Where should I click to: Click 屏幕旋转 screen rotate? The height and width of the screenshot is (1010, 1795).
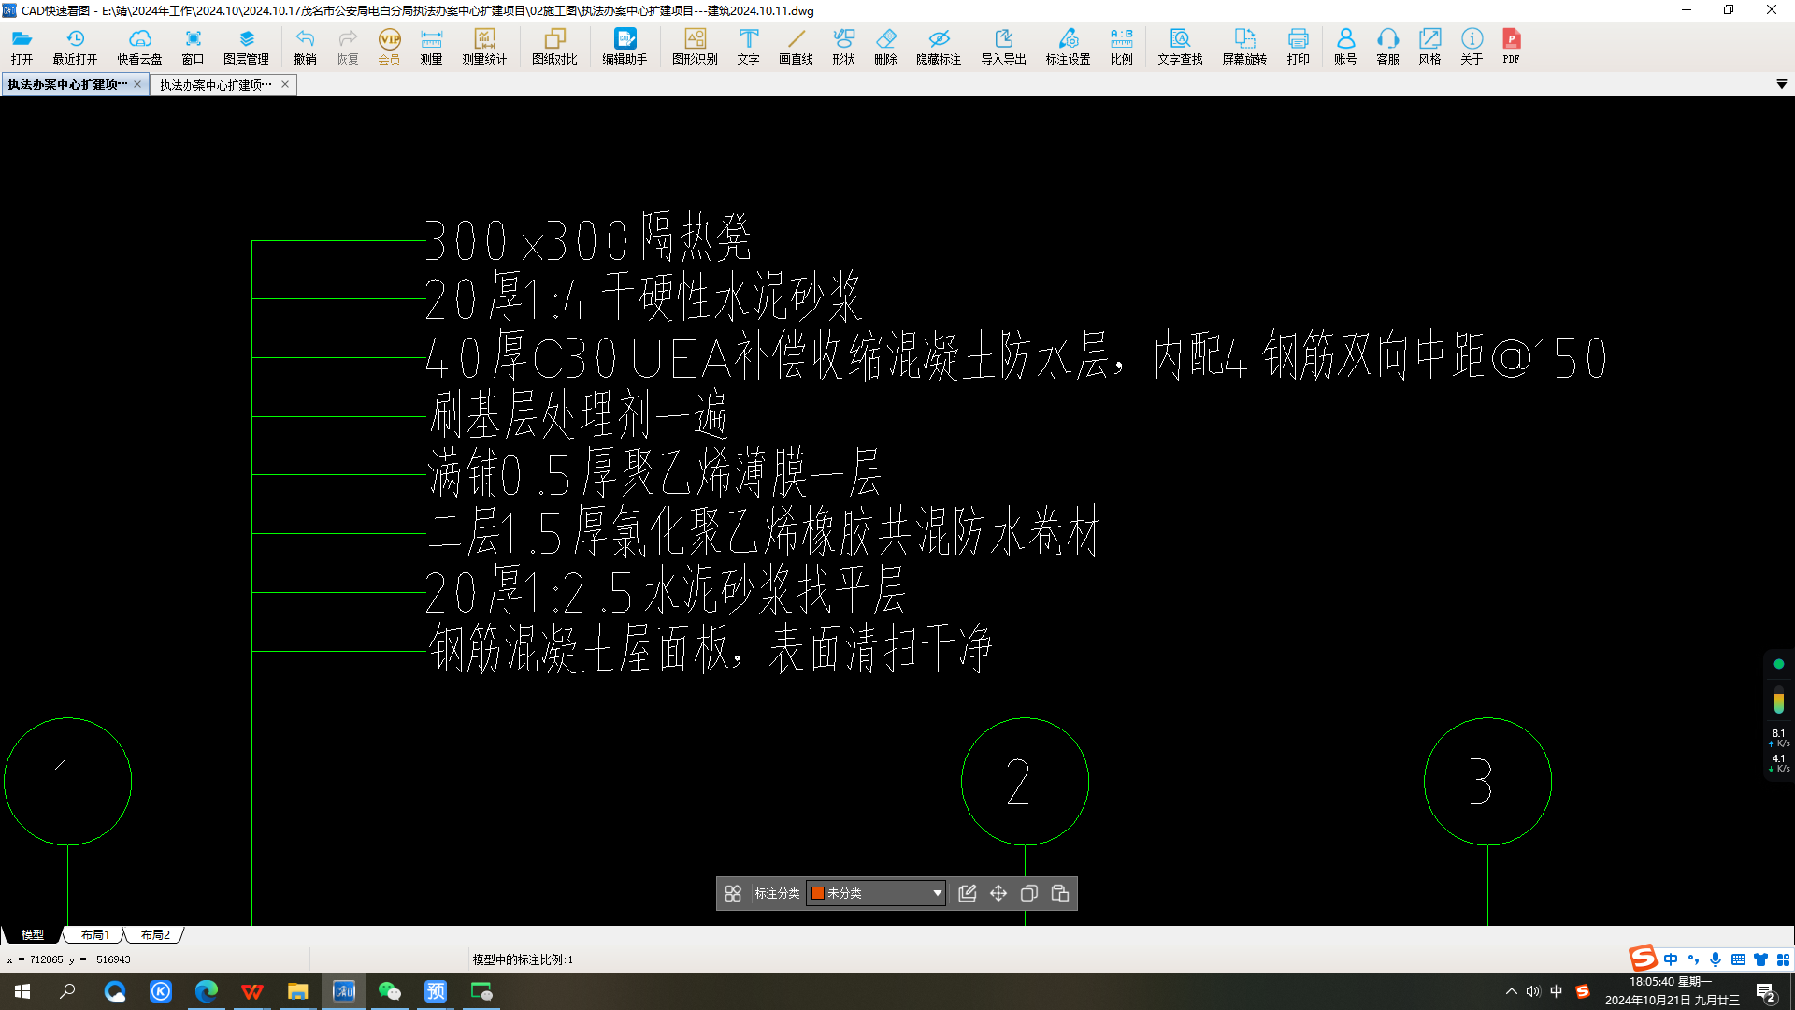(x=1244, y=46)
